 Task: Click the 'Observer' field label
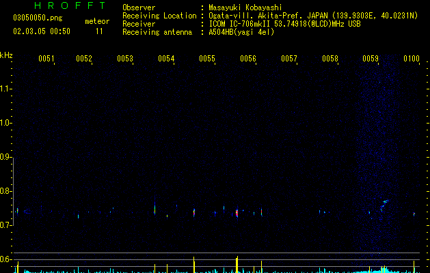tap(139, 8)
